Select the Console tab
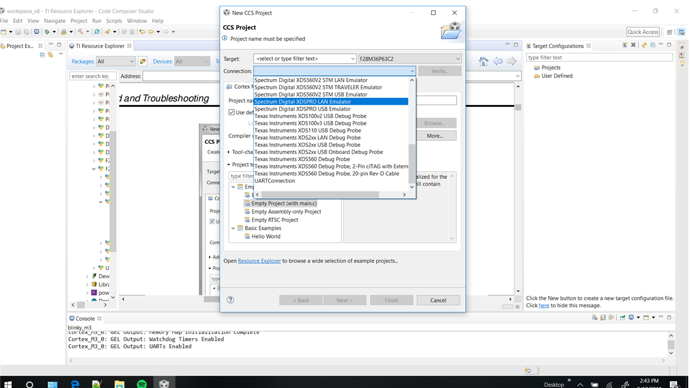Screen dimensions: 691x388 [85, 318]
